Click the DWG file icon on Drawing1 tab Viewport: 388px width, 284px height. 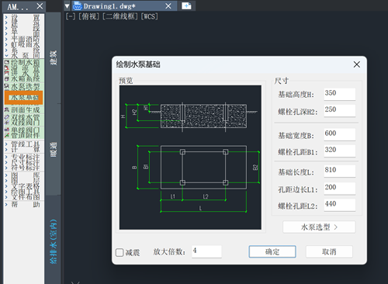pyautogui.click(x=78, y=6)
